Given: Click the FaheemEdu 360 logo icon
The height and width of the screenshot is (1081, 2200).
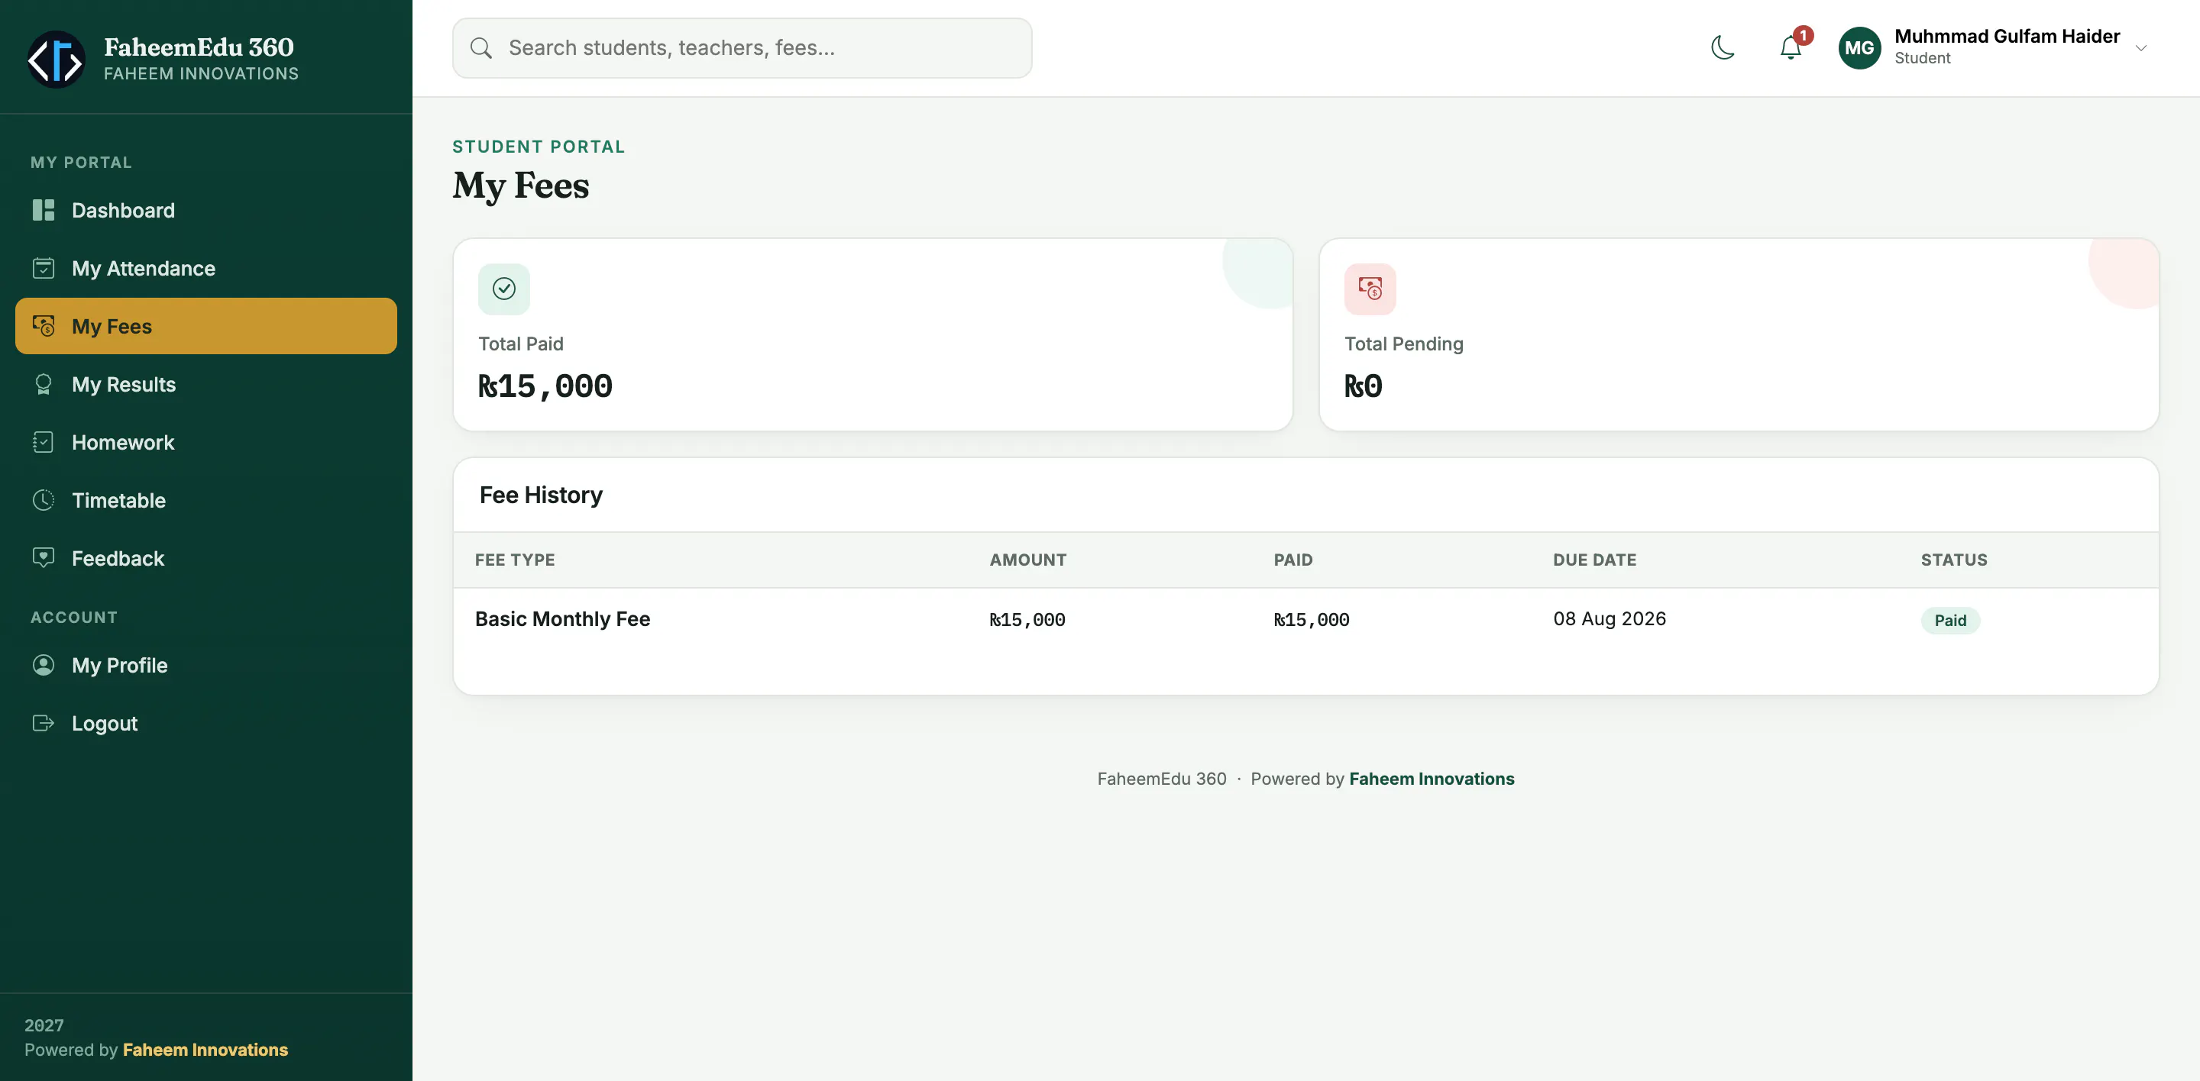Looking at the screenshot, I should tap(57, 59).
